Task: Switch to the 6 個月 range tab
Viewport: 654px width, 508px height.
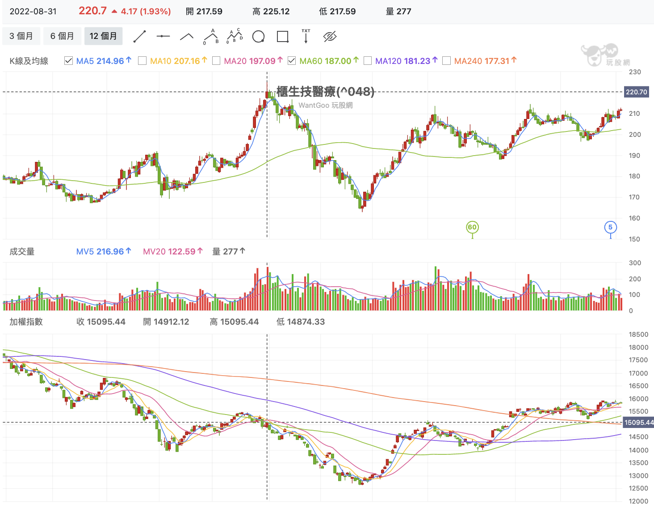Action: (62, 36)
